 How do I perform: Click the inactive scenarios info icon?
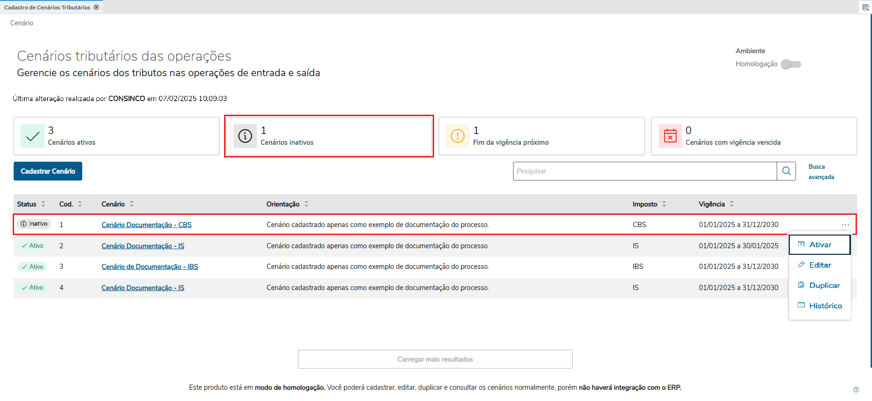(245, 136)
